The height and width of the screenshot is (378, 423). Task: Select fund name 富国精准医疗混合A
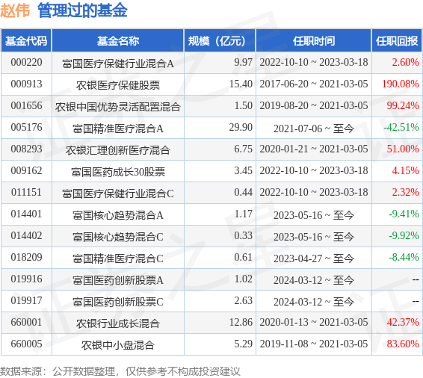[x=118, y=128]
